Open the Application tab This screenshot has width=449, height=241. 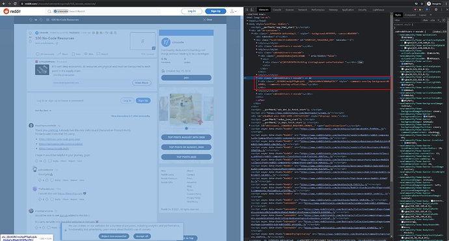click(348, 10)
